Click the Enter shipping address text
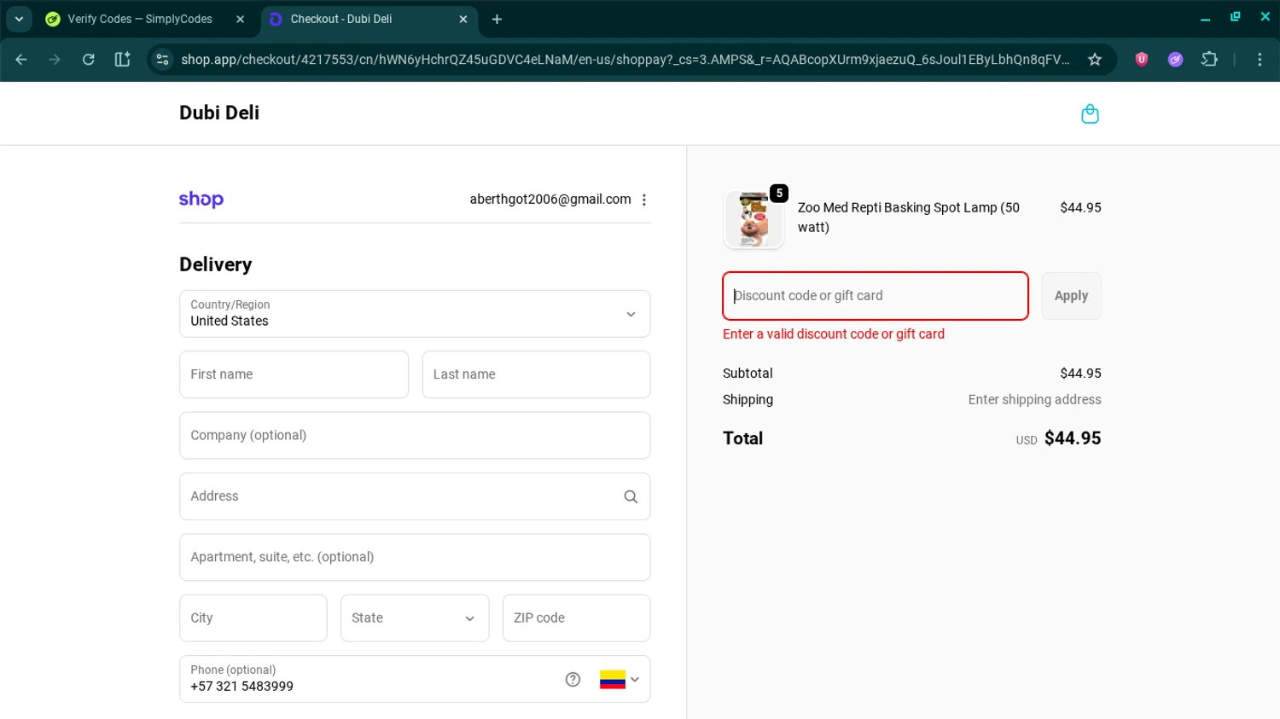 tap(1034, 399)
